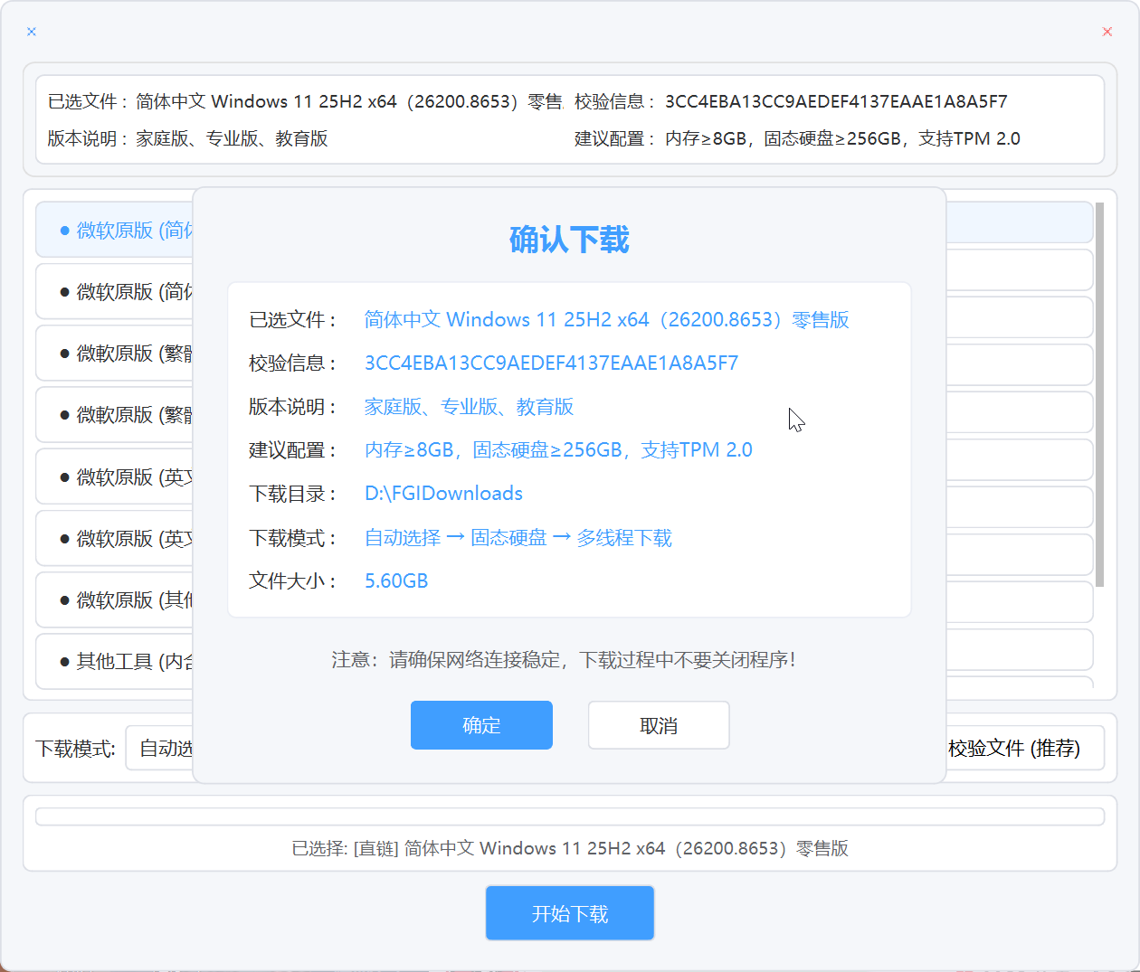Click the download path D:\FGIDownloads

click(443, 493)
